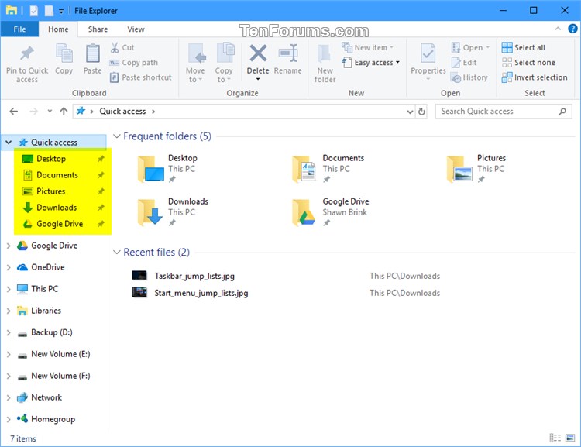Click the Edit command in Open group

point(464,62)
